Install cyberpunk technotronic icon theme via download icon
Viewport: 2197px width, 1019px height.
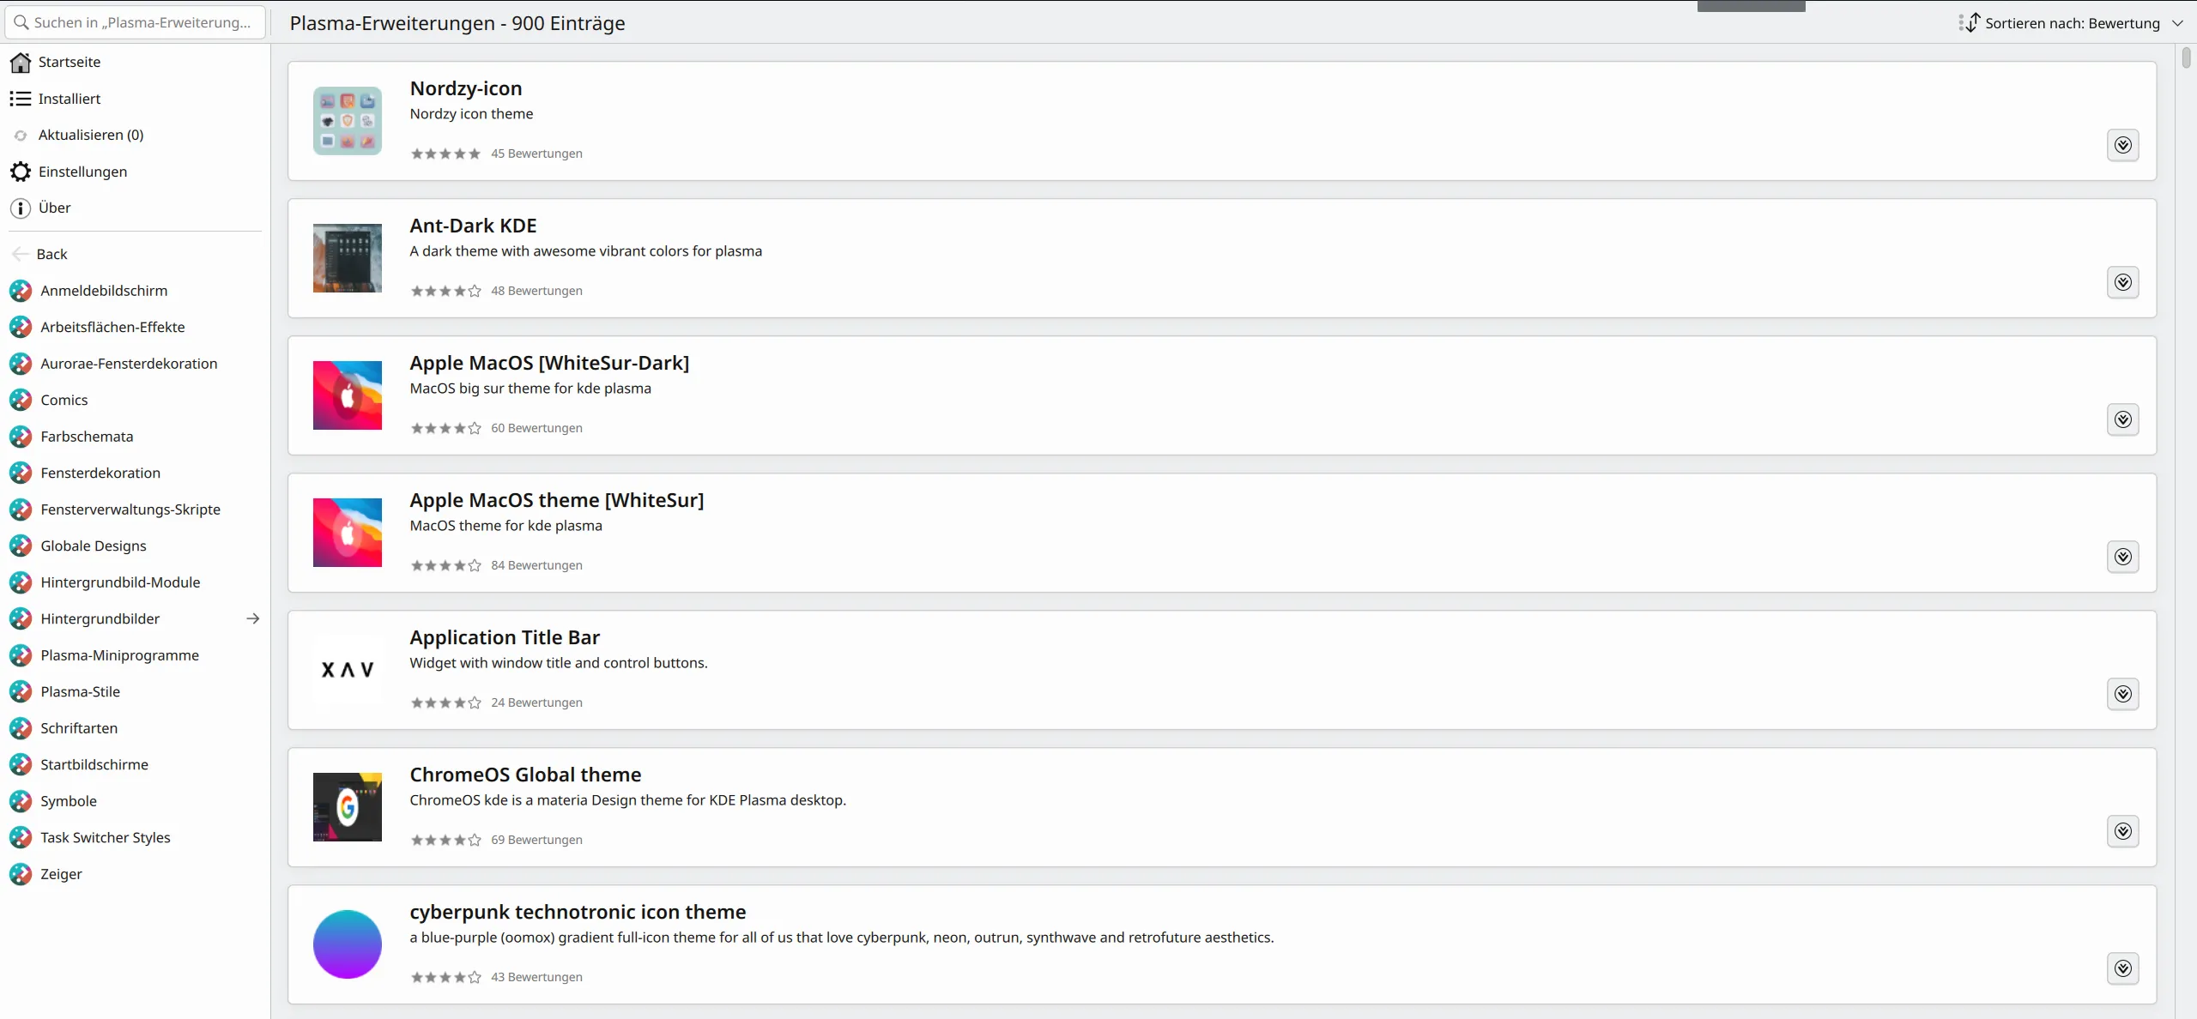2122,968
